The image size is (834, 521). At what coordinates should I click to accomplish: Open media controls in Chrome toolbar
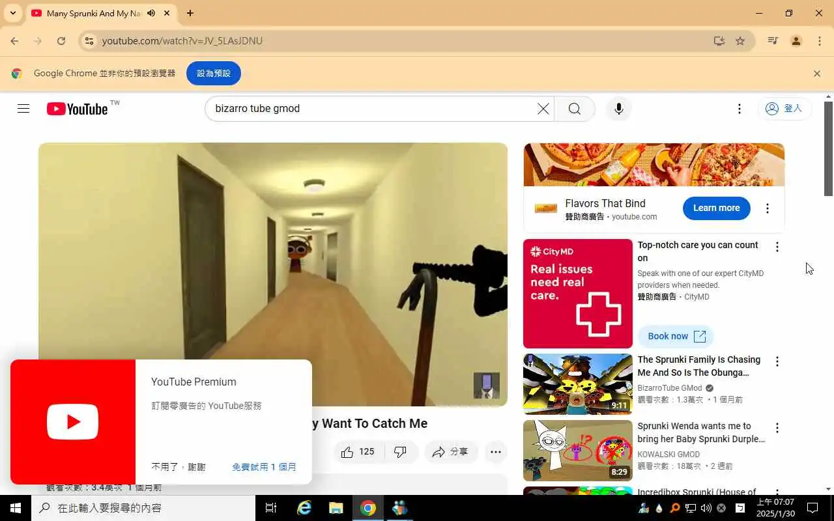point(773,40)
